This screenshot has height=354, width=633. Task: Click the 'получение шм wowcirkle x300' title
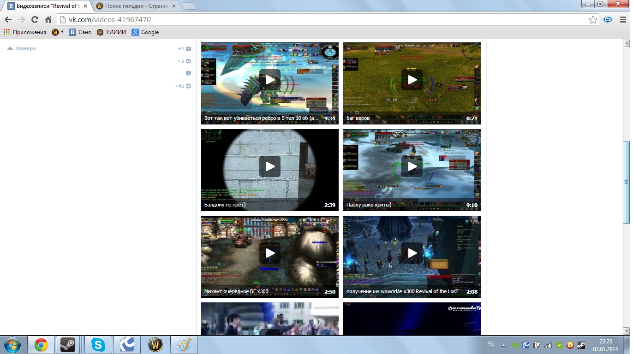(402, 292)
